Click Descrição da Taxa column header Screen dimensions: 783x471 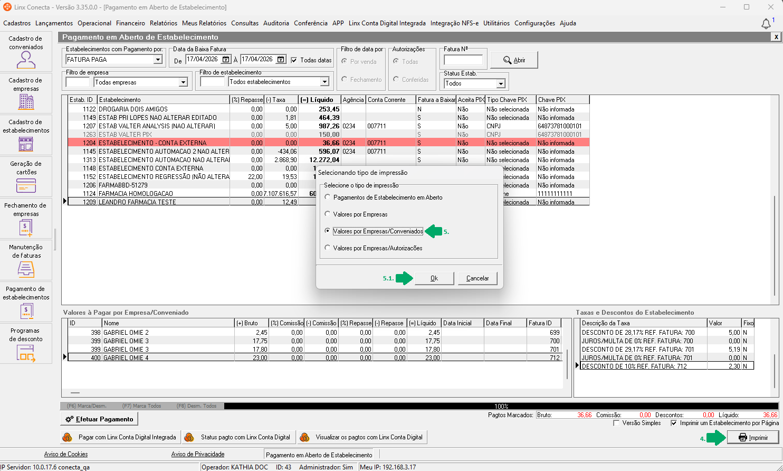coord(644,323)
